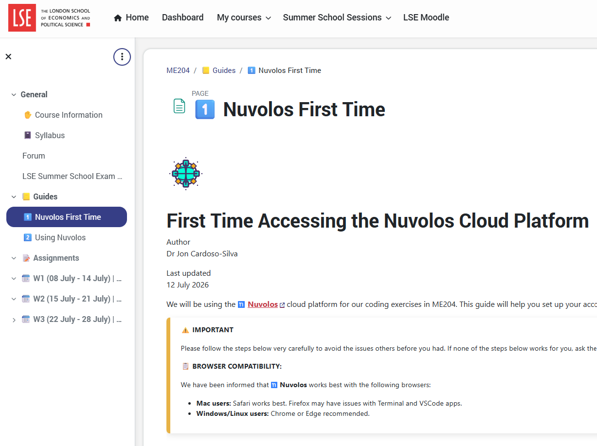The image size is (597, 446).
Task: Open the My courses dropdown
Action: click(244, 18)
